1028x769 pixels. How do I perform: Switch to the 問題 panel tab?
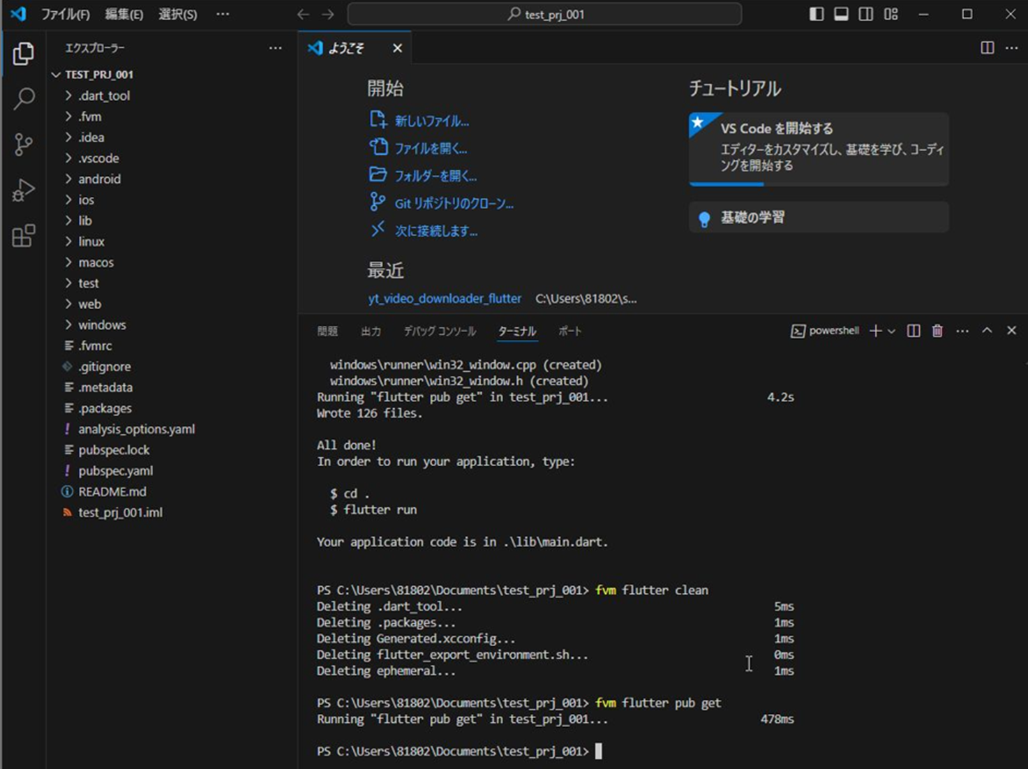(x=327, y=331)
